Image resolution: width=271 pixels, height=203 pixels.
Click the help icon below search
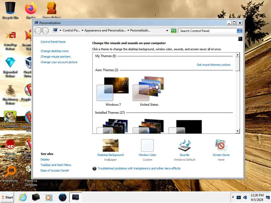240,39
